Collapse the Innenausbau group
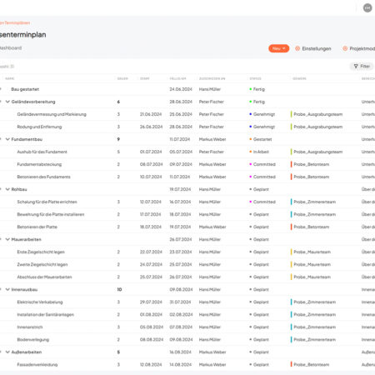375x375 pixels. 7,289
